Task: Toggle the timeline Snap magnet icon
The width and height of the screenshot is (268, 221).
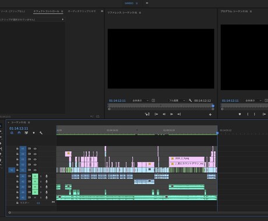Action: pyautogui.click(x=19, y=133)
